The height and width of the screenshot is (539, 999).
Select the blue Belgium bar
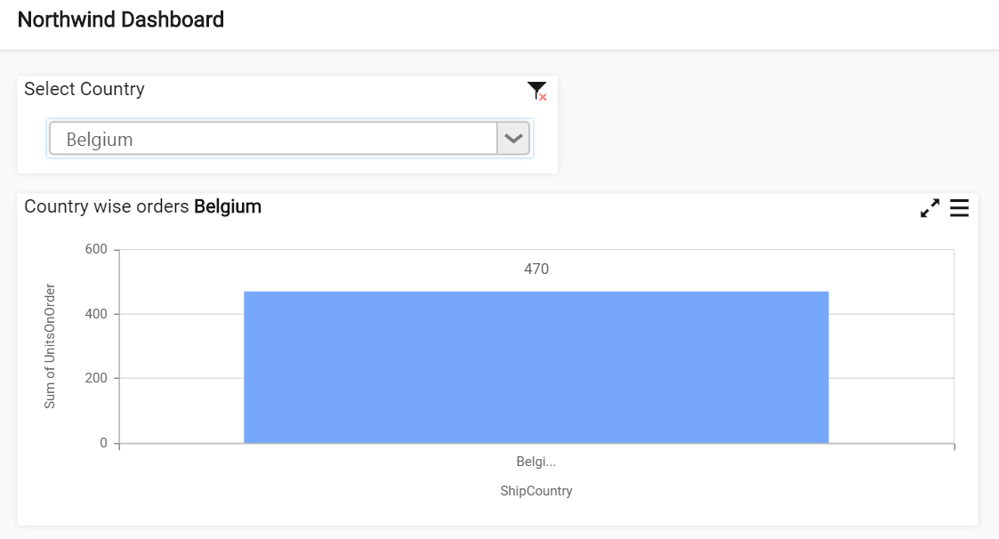536,367
